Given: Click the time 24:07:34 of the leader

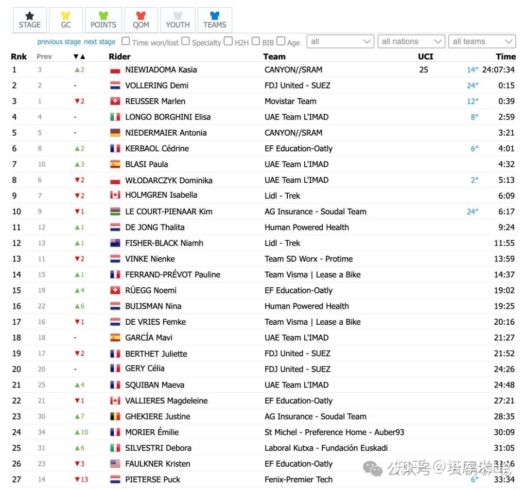Looking at the screenshot, I should pos(498,70).
